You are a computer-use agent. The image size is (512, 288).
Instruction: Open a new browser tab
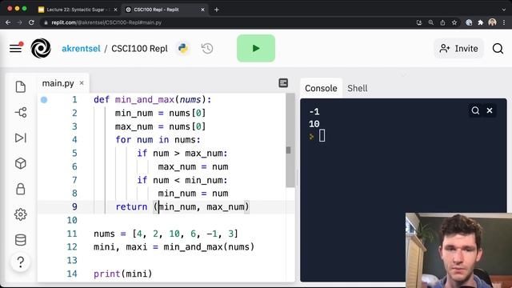point(217,10)
